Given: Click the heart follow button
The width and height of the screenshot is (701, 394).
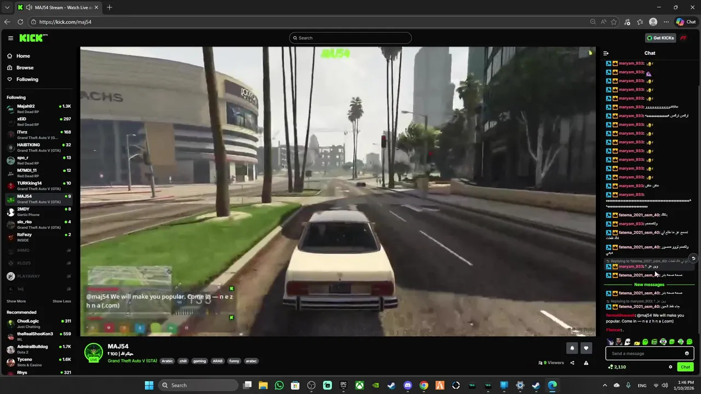Looking at the screenshot, I should pos(586,348).
